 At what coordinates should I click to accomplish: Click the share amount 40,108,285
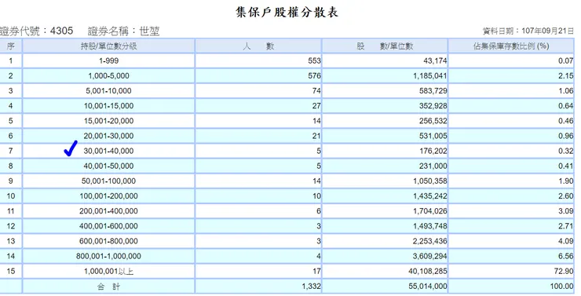click(x=428, y=271)
